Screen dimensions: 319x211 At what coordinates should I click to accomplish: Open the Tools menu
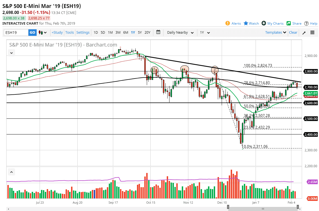(x=69, y=32)
